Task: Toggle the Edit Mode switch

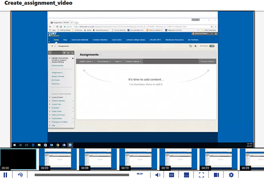Action: click(x=212, y=45)
